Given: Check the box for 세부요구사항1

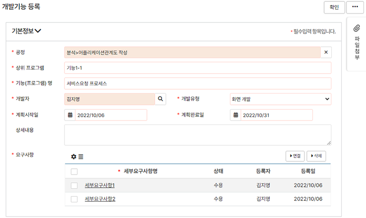Looking at the screenshot, I should click(x=74, y=186).
